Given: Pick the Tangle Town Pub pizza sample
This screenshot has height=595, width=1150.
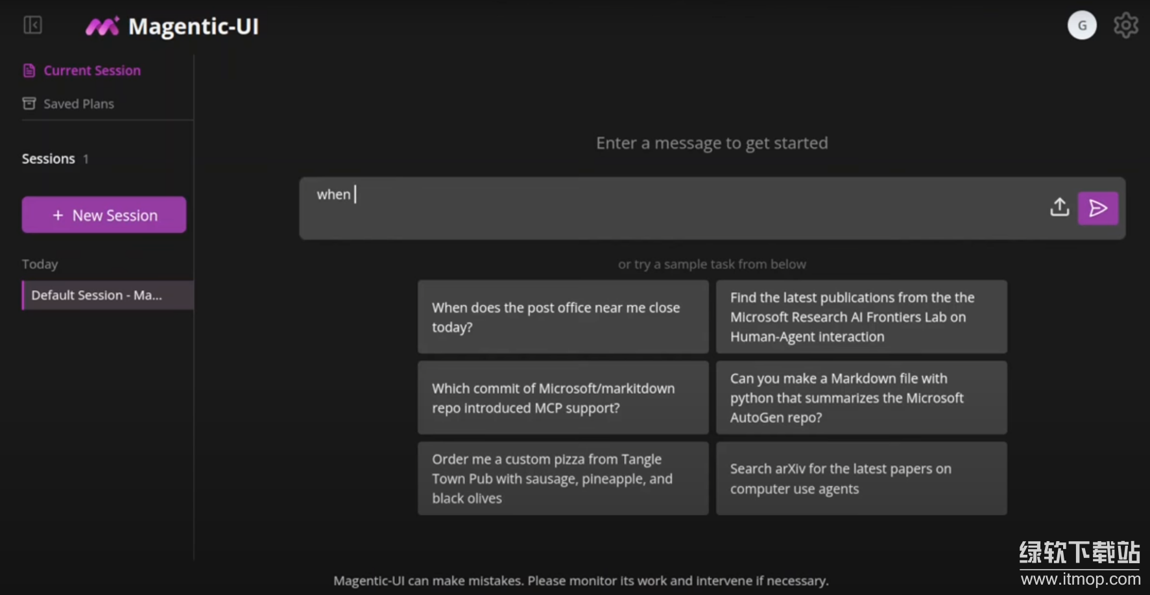Looking at the screenshot, I should (x=562, y=479).
